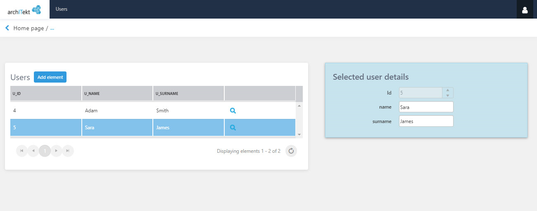
Task: Select the Sara name cell
Action: coord(117,128)
